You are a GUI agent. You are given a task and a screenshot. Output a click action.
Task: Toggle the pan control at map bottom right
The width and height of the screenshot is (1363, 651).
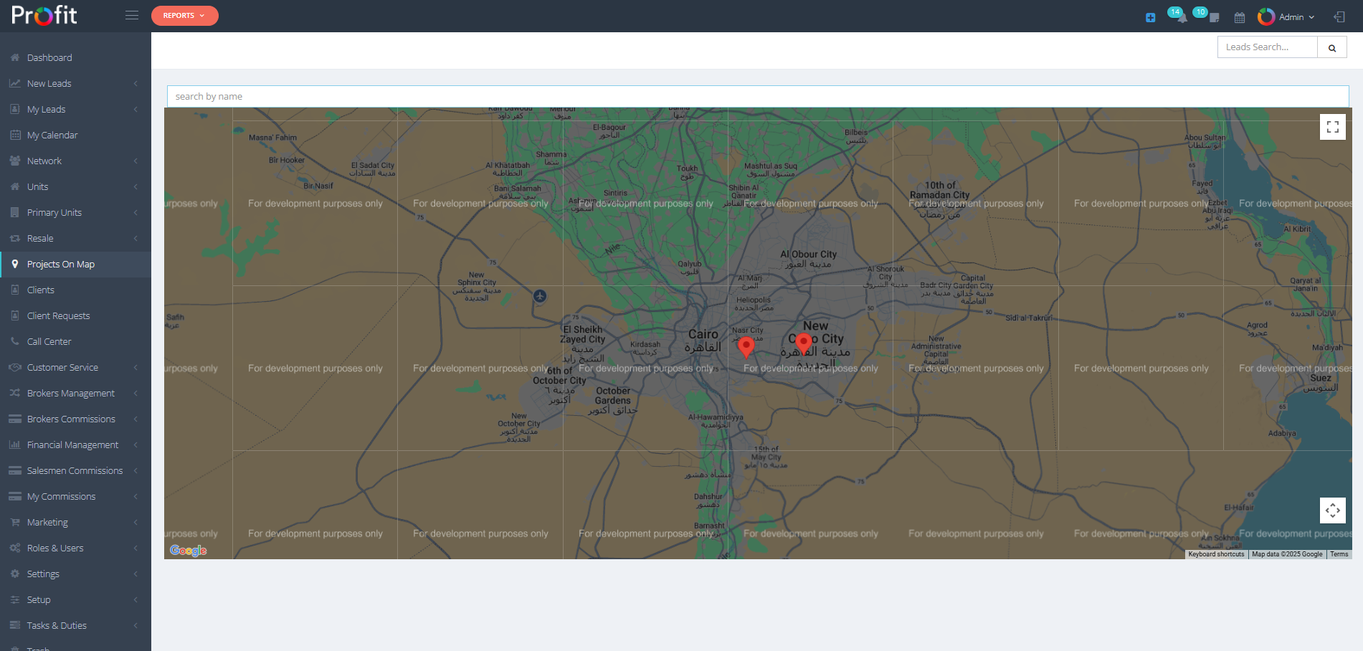[x=1333, y=510]
